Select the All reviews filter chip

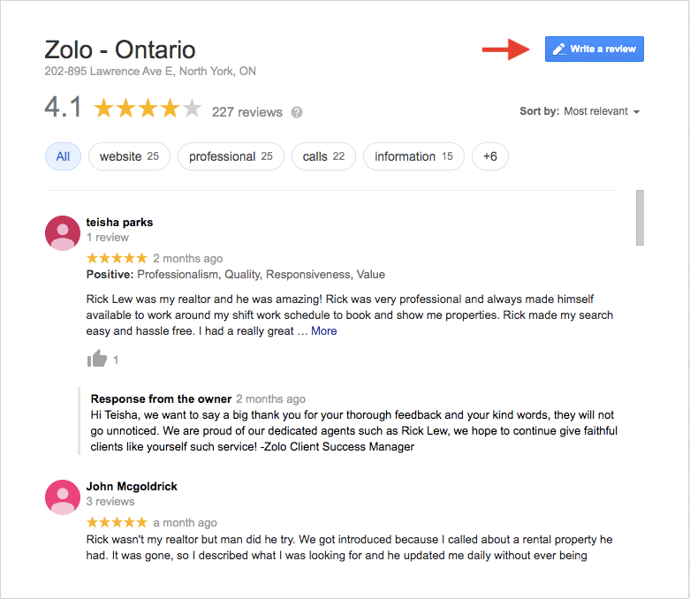point(63,156)
